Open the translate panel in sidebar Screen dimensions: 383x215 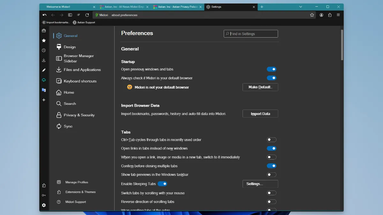44,90
